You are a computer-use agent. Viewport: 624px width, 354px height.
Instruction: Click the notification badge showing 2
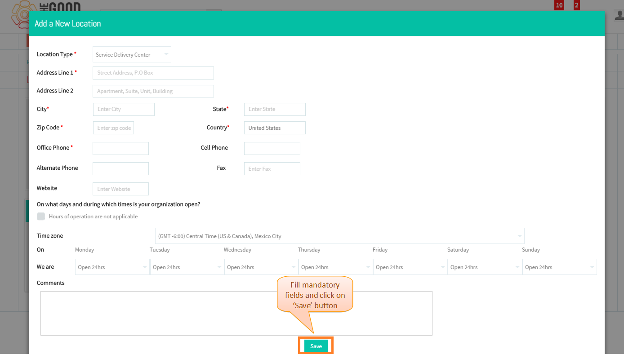tap(576, 5)
